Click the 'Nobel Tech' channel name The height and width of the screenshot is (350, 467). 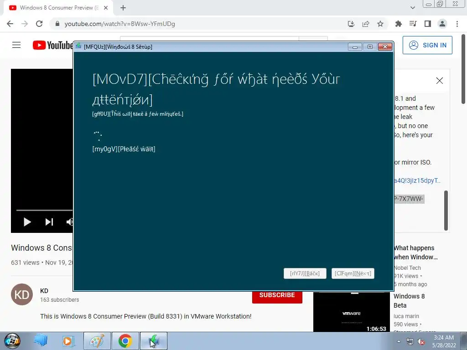(x=407, y=268)
